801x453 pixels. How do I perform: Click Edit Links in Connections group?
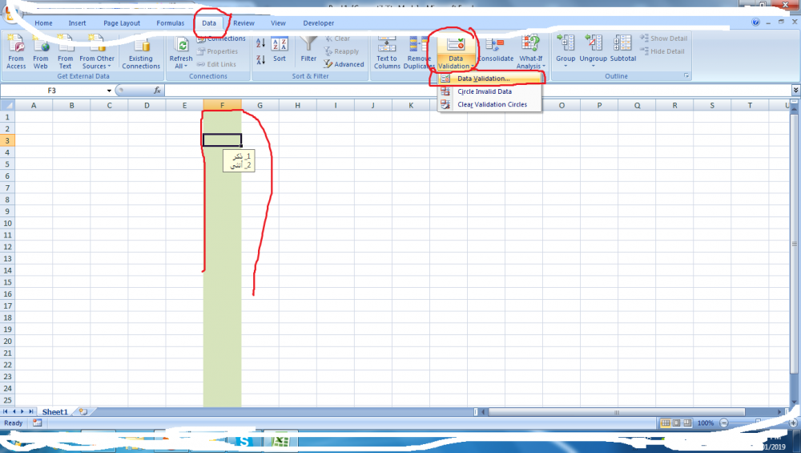pyautogui.click(x=216, y=64)
